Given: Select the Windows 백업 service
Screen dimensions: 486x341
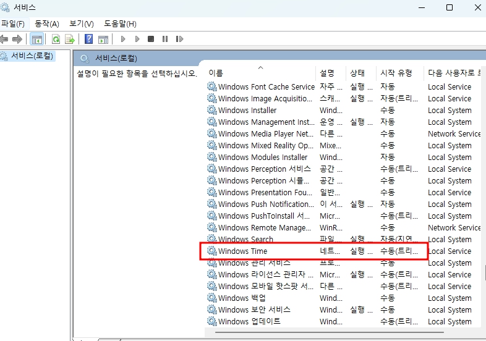Looking at the screenshot, I should tap(343, 298).
